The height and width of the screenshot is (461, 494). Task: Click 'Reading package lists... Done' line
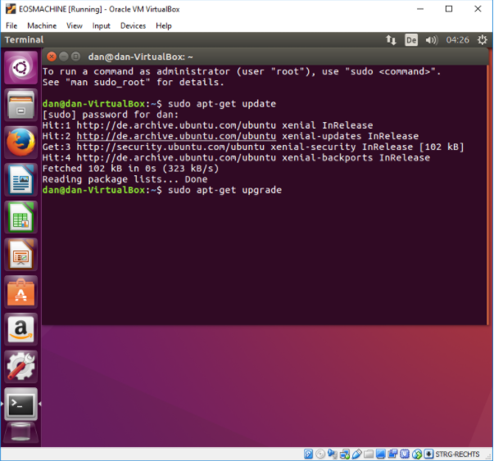[125, 179]
